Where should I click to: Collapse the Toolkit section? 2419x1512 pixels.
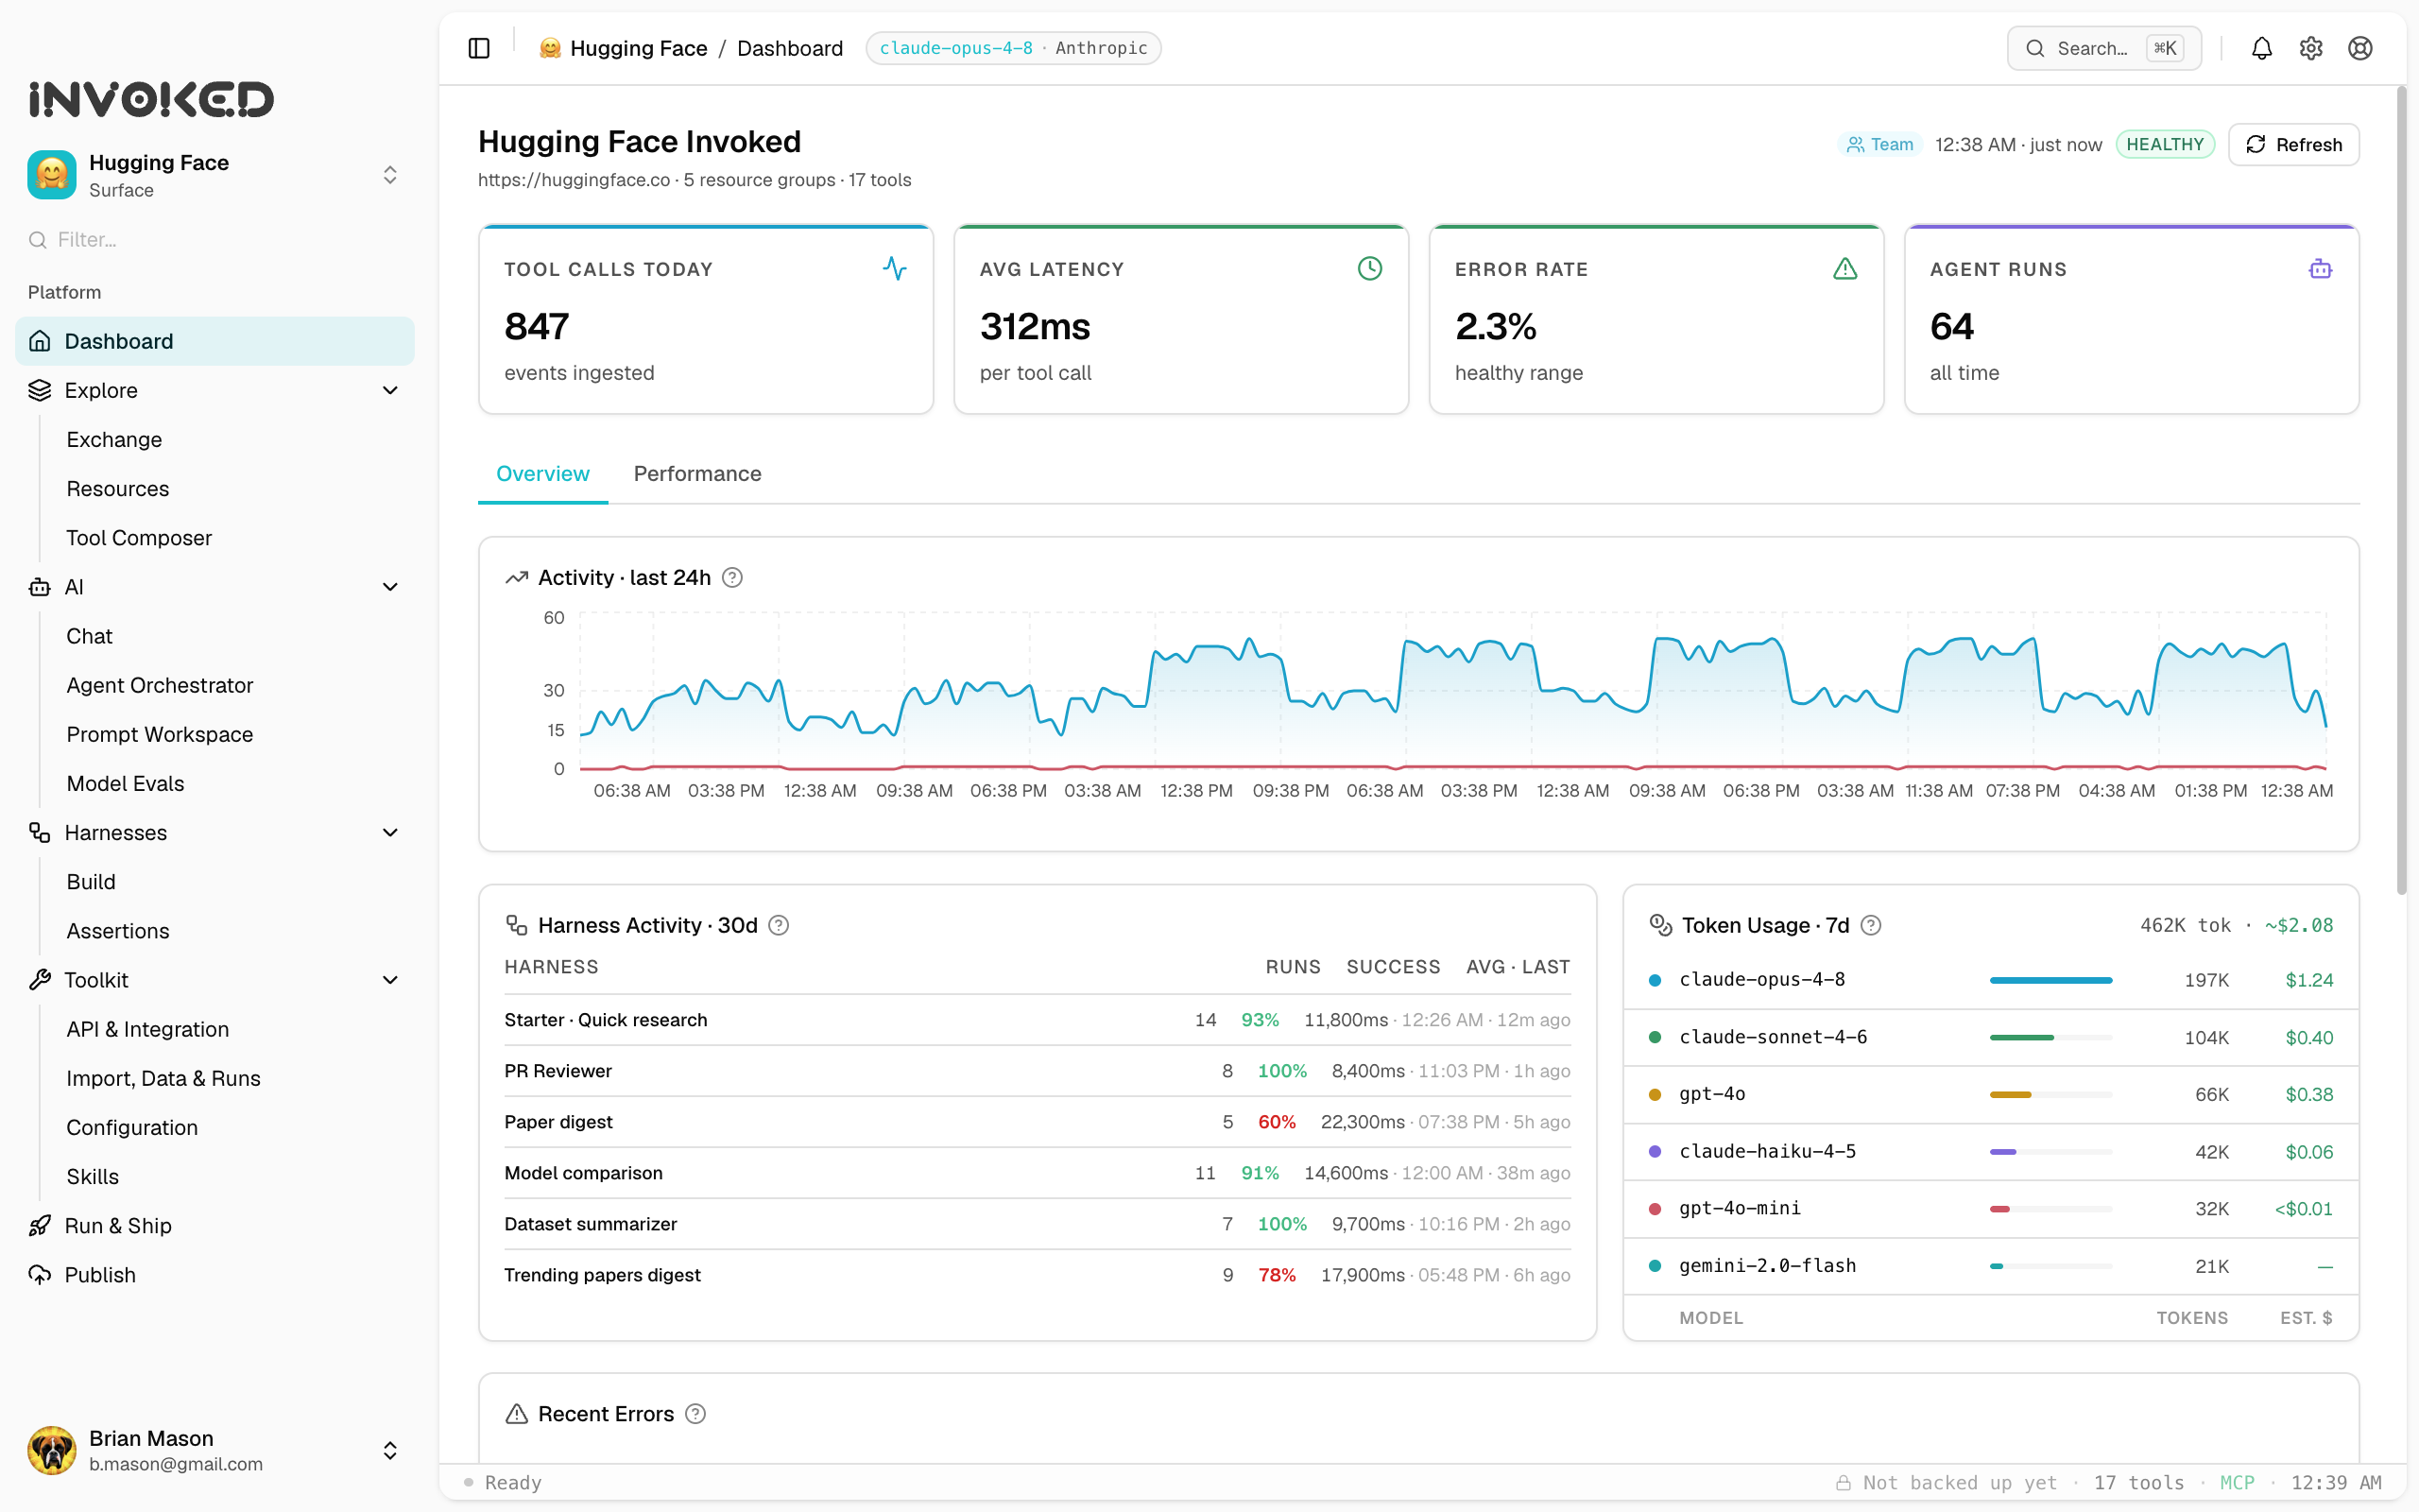tap(391, 980)
